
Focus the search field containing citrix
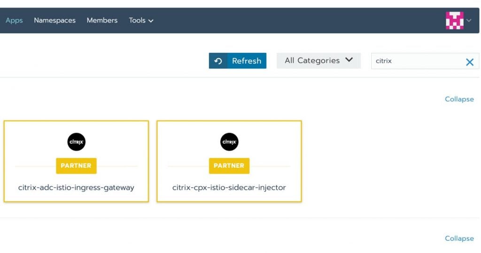coord(416,61)
